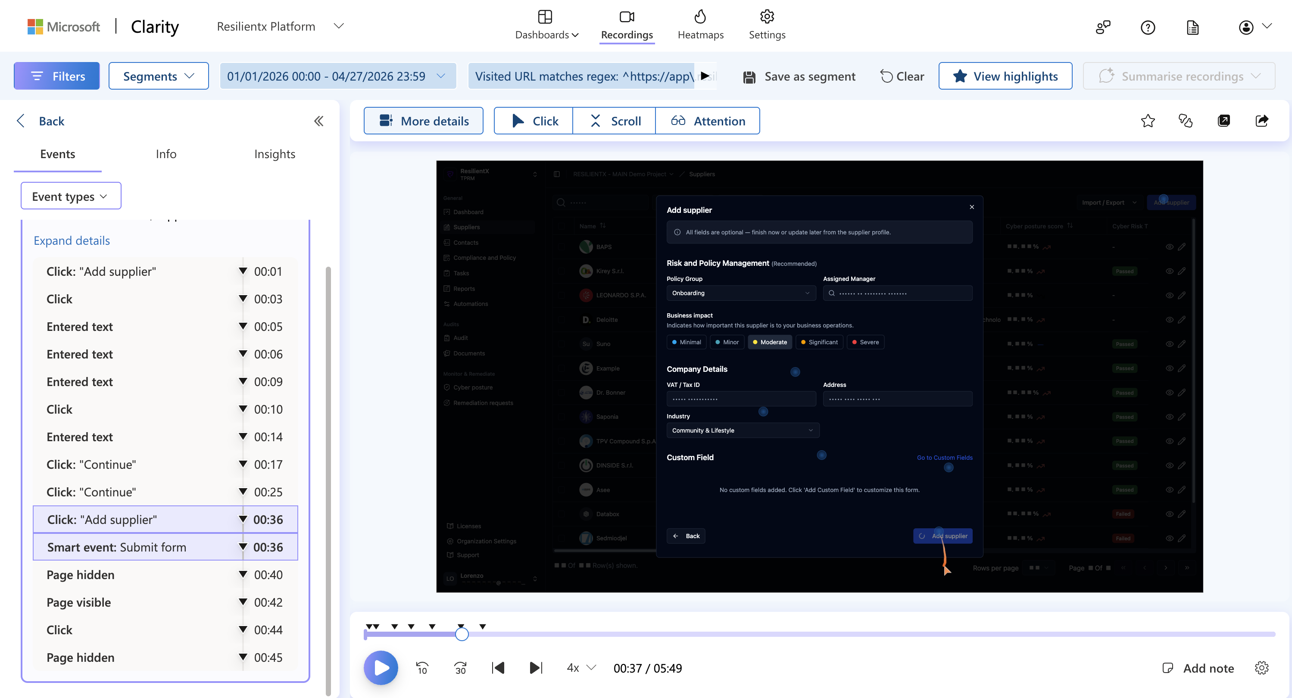1292x698 pixels.
Task: Close the Add supplier dialog in recording
Action: (x=971, y=207)
